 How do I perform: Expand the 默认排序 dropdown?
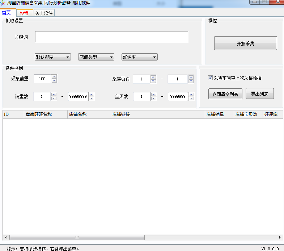(53, 57)
